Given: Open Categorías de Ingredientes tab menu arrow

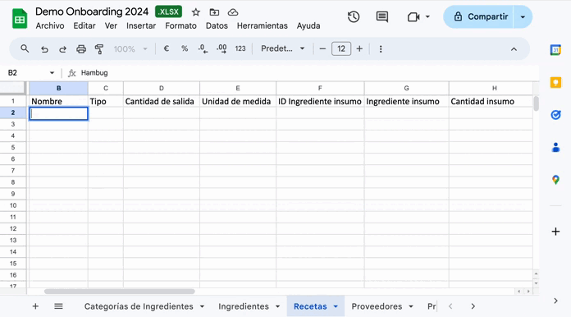Looking at the screenshot, I should tap(202, 306).
